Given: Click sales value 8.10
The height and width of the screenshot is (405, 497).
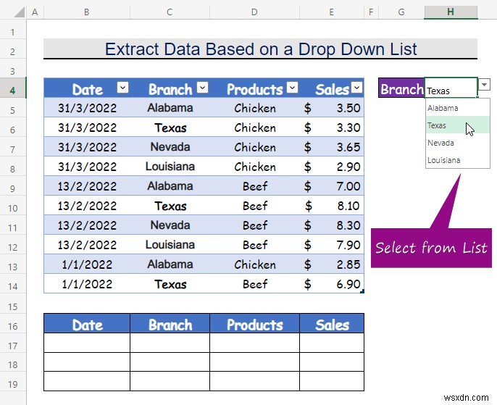Looking at the screenshot, I should tap(348, 206).
